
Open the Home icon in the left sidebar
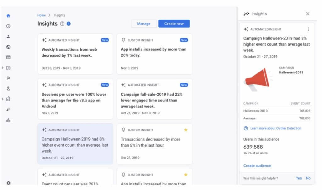(8, 15)
